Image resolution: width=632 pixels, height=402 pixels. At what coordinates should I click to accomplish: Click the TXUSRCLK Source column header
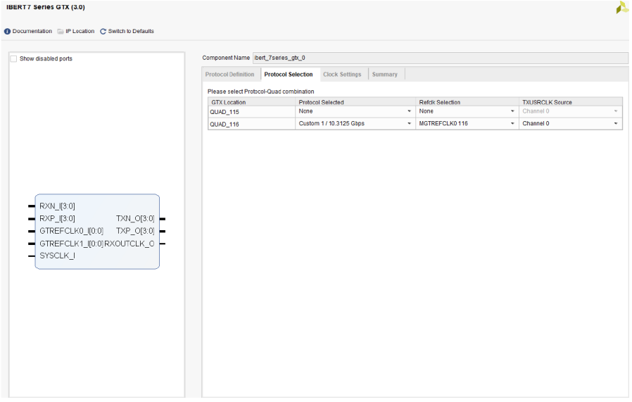(571, 102)
